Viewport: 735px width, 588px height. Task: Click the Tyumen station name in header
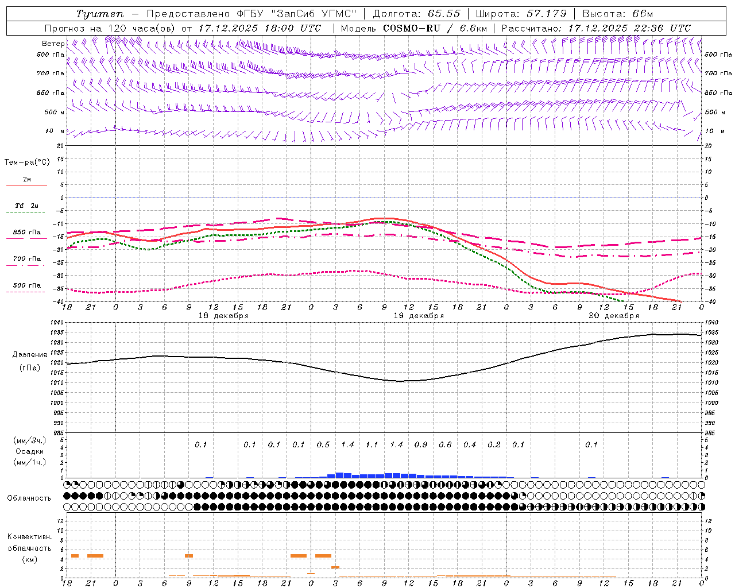[x=100, y=14]
